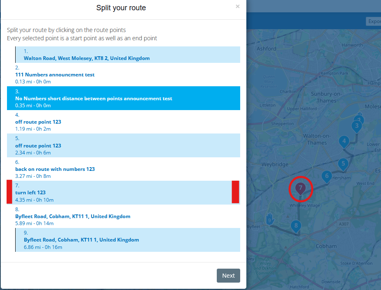The width and height of the screenshot is (381, 290).
Task: Click map marker number 8
Action: (296, 226)
